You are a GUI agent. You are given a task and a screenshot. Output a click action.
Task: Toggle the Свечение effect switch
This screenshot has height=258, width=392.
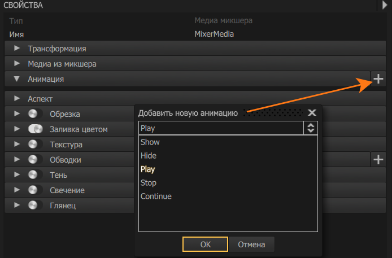[36, 190]
